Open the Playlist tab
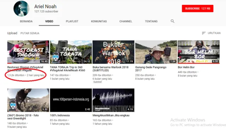226x130 pixels. pyautogui.click(x=72, y=21)
